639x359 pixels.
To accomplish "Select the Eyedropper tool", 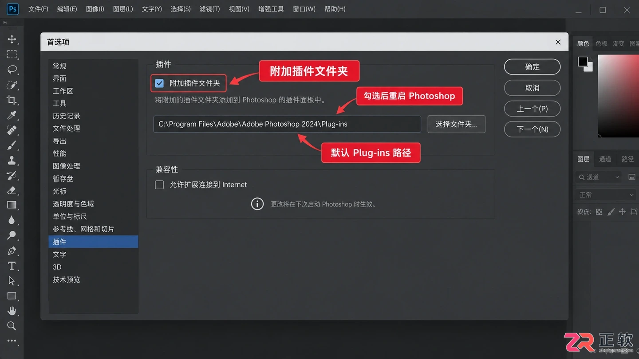I will point(12,115).
